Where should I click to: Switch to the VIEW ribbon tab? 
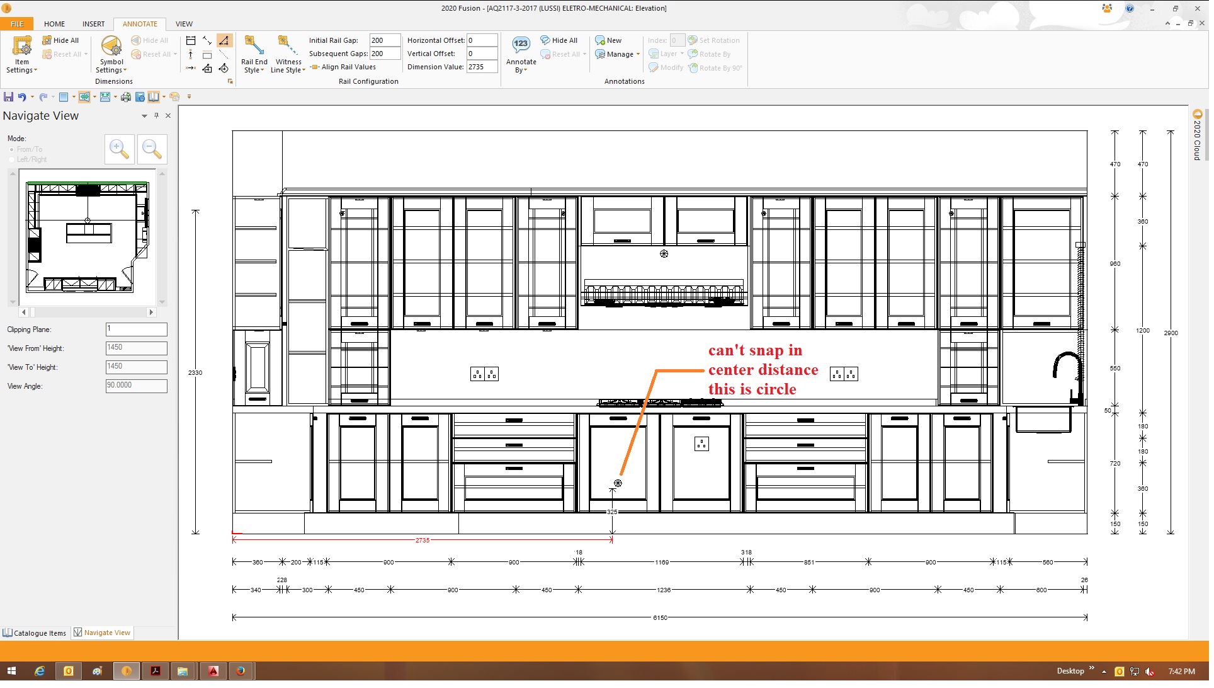pyautogui.click(x=184, y=24)
